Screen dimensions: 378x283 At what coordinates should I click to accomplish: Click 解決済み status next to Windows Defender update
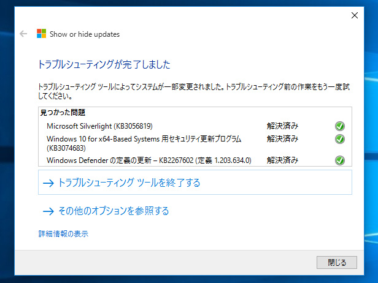point(282,160)
